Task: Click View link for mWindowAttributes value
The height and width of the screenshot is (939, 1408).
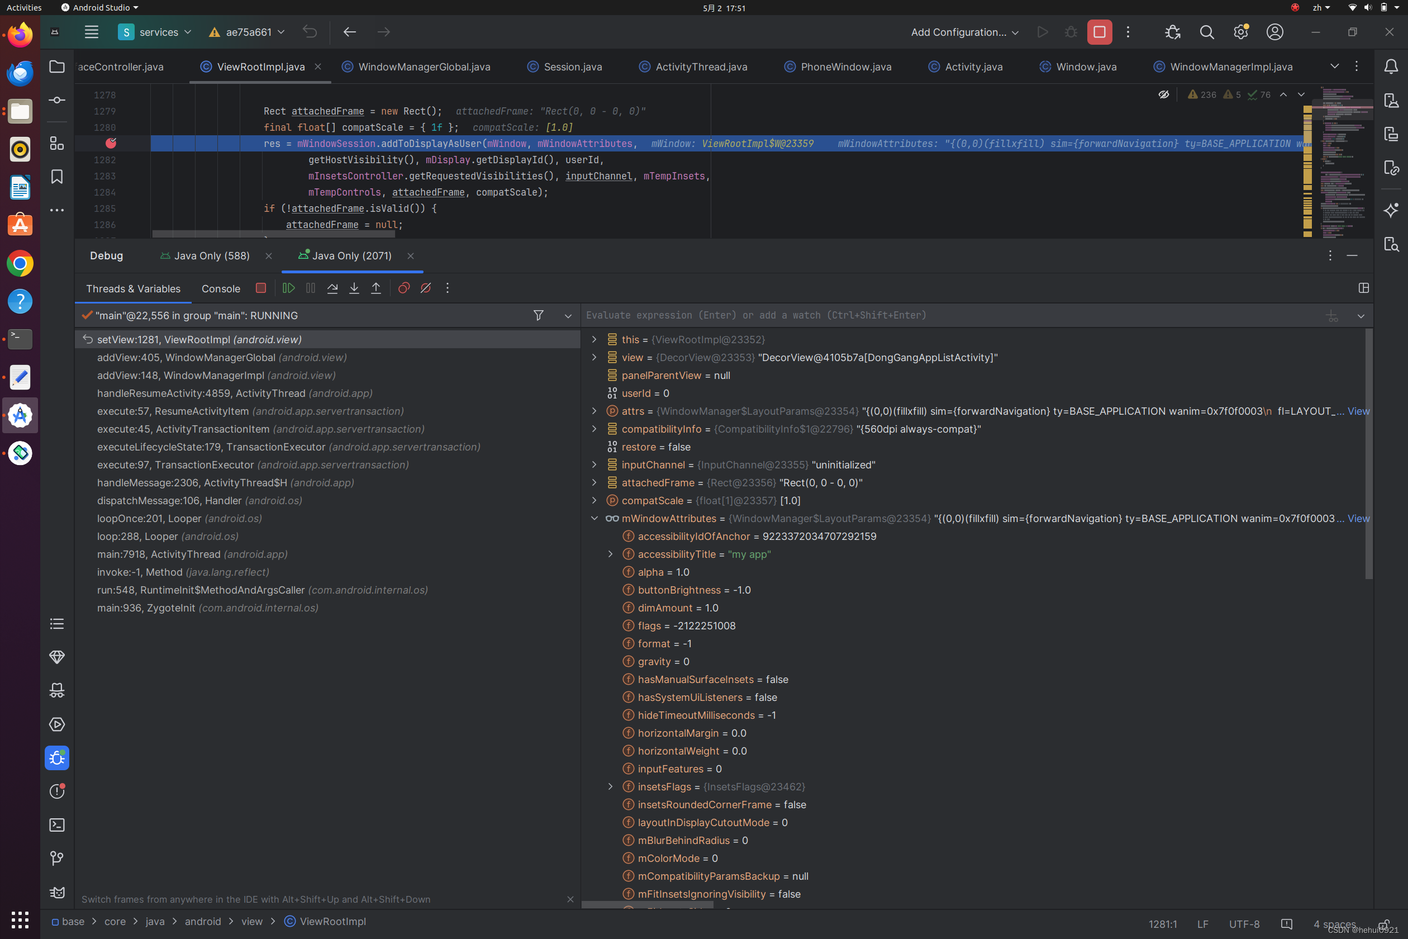Action: coord(1358,518)
